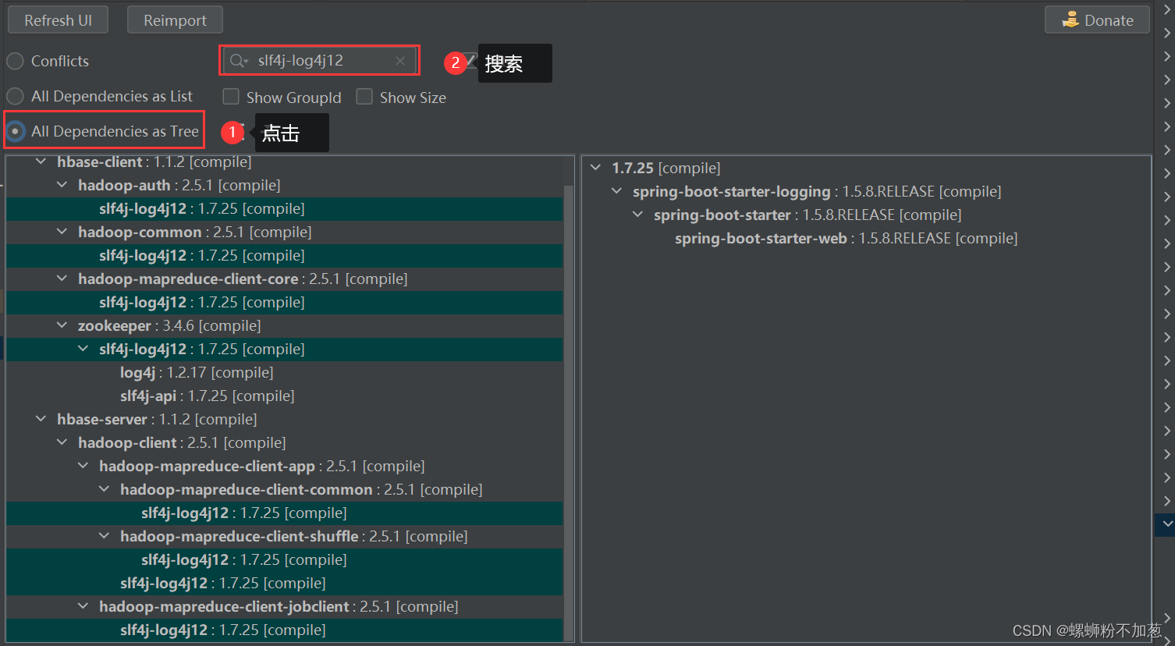Enable the Show GroupId checkbox

231,97
